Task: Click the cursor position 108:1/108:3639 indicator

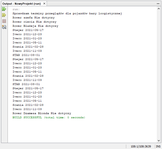Action: pyautogui.click(x=141, y=146)
